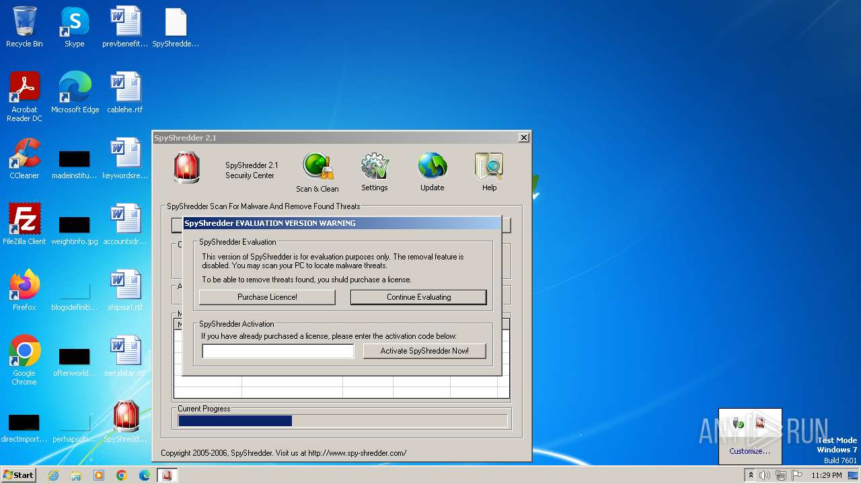Launch Edge from taskbar

click(144, 475)
